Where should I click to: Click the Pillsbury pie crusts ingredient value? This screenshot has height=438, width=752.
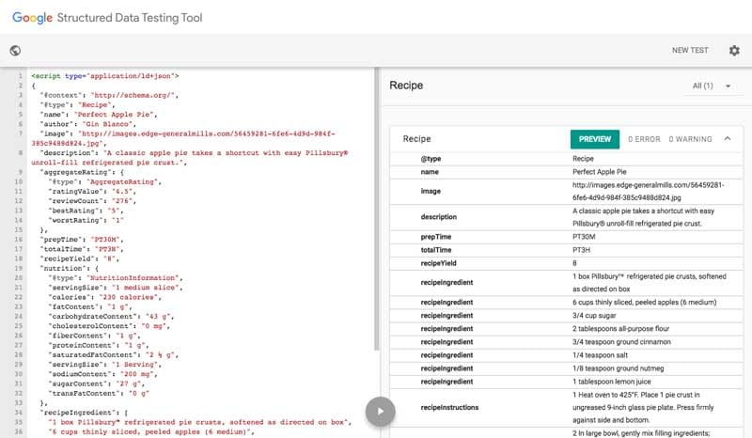click(649, 283)
